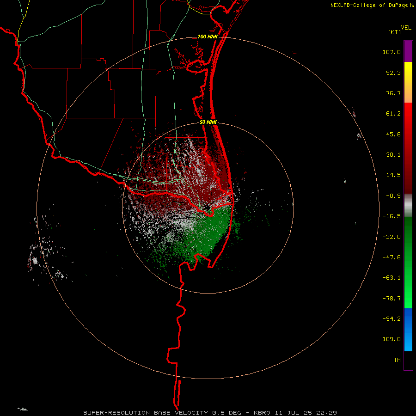The image size is (416, 416).
Task: Click the 45.6 legend value
Action: [393, 134]
